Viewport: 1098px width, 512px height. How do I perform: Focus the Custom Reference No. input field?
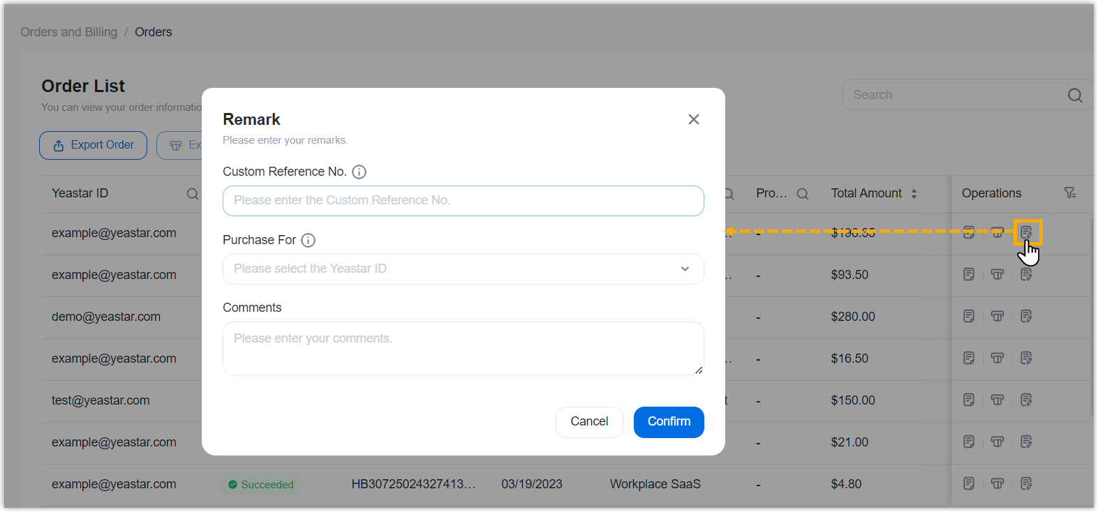(x=463, y=201)
